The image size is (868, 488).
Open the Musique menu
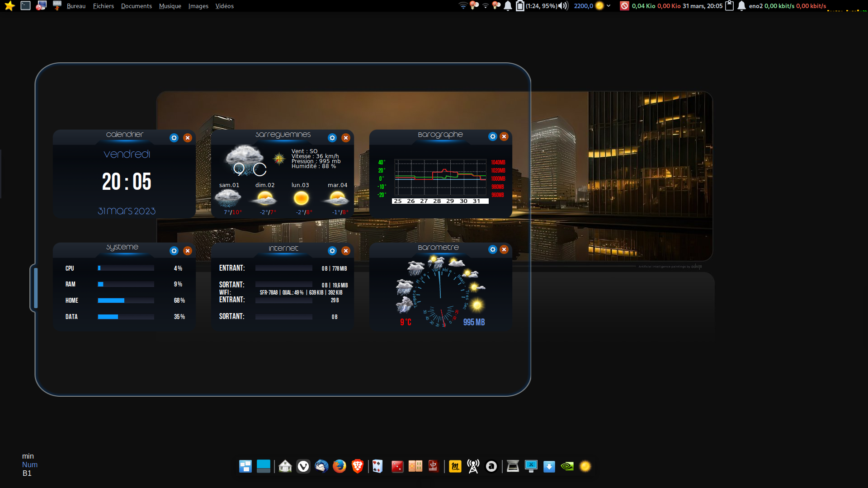point(170,6)
